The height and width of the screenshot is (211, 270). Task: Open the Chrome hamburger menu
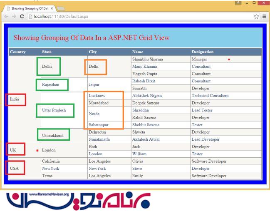coord(264,16)
